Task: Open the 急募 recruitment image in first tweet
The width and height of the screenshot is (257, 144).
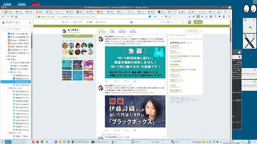Action: [x=135, y=62]
